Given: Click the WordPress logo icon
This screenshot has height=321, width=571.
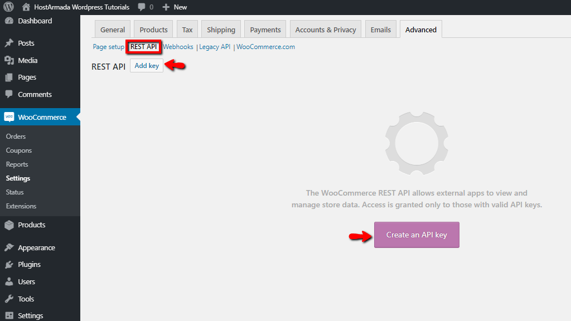Looking at the screenshot, I should pyautogui.click(x=9, y=7).
